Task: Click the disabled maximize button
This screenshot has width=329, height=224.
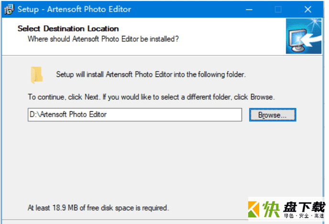Action: point(278,10)
